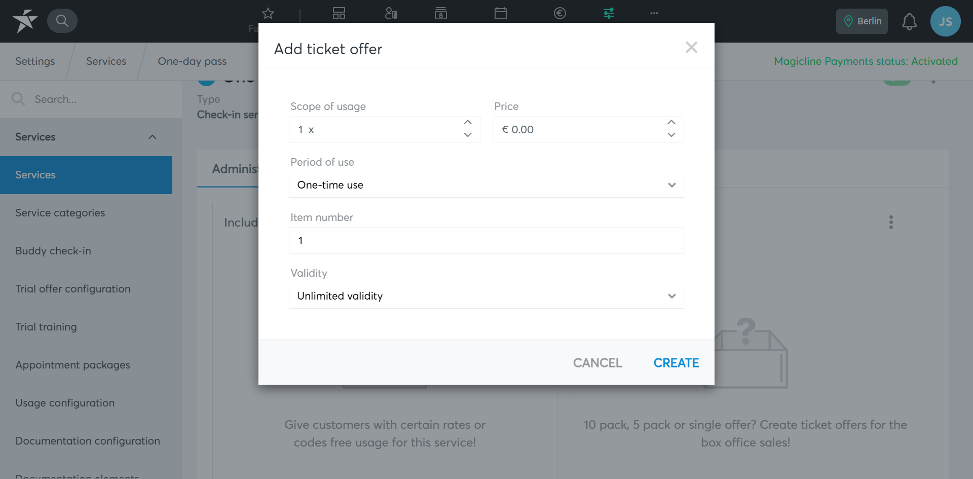Increase the Scope of usage value
Image resolution: width=973 pixels, height=479 pixels.
[x=467, y=123]
